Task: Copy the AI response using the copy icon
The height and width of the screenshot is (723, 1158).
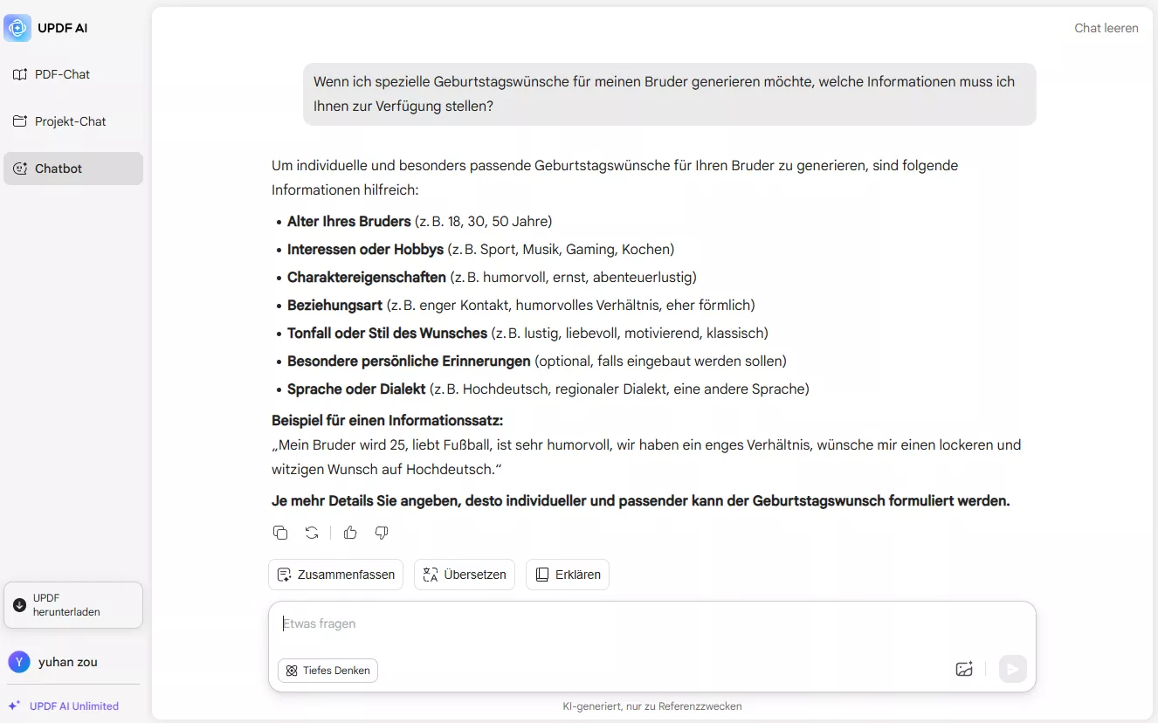Action: (x=280, y=533)
